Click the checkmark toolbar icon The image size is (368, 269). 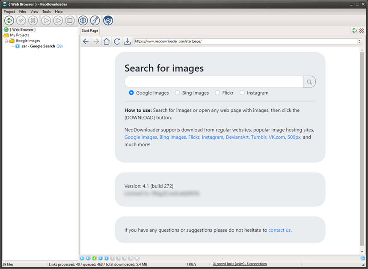coord(21,21)
